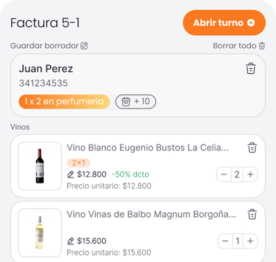Decrease Vinas de Balbo quantity
The image size is (276, 262).
click(225, 241)
